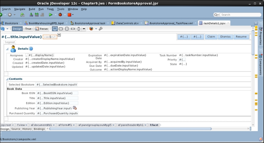Viewport: 264px width, 143px height.
Task: Click the info icon next to Details
Action: (31, 48)
